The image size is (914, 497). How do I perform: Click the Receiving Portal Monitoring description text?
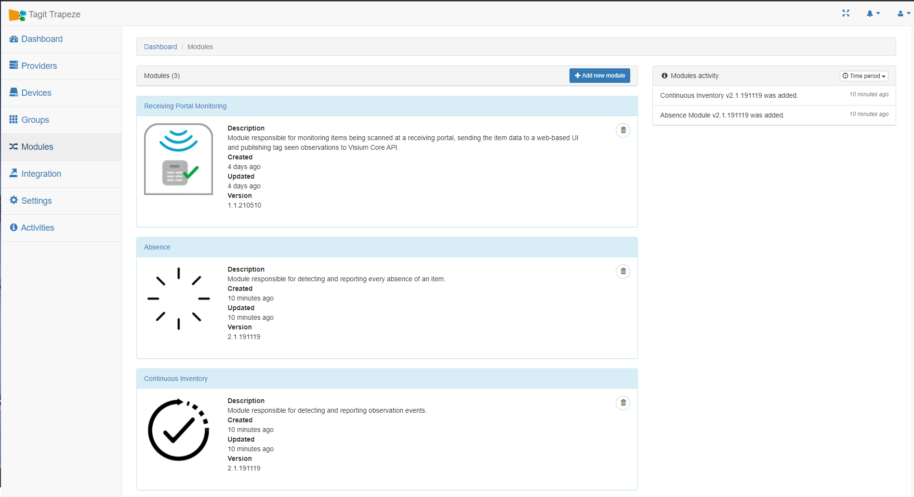403,143
